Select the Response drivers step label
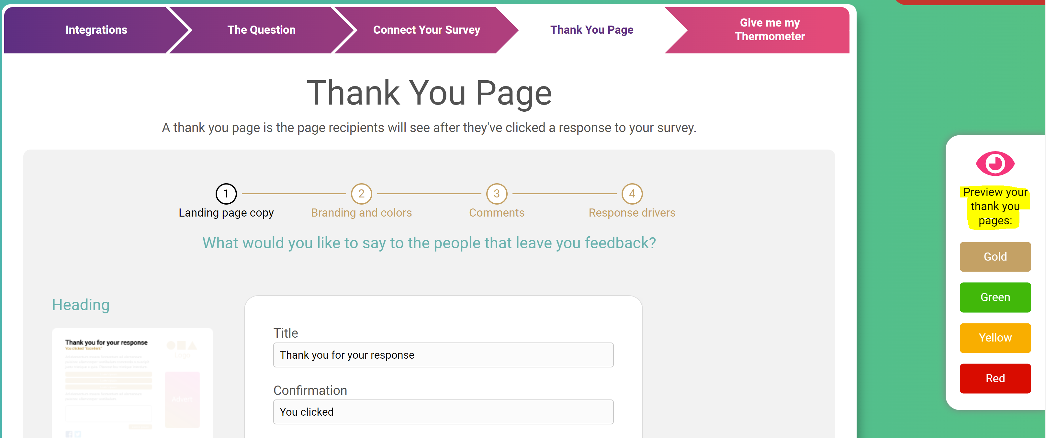 point(632,213)
